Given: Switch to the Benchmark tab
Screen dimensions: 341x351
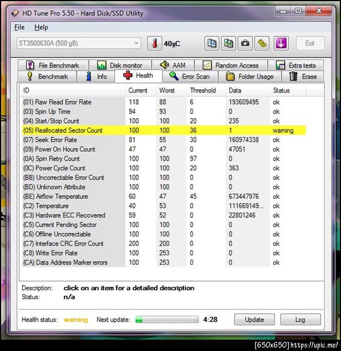Looking at the screenshot, I should click(47, 77).
